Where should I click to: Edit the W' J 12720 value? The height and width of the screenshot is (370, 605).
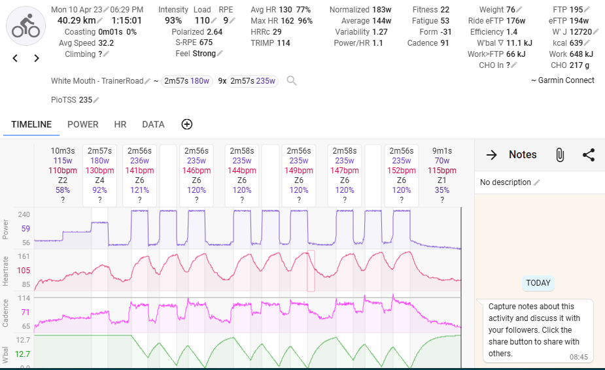click(x=596, y=31)
